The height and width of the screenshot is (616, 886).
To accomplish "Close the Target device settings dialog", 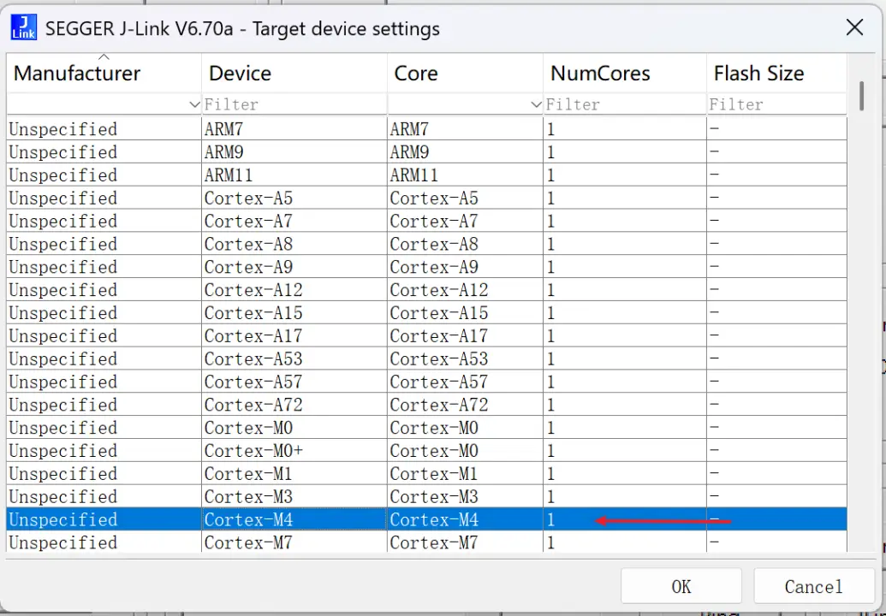I will (x=853, y=27).
